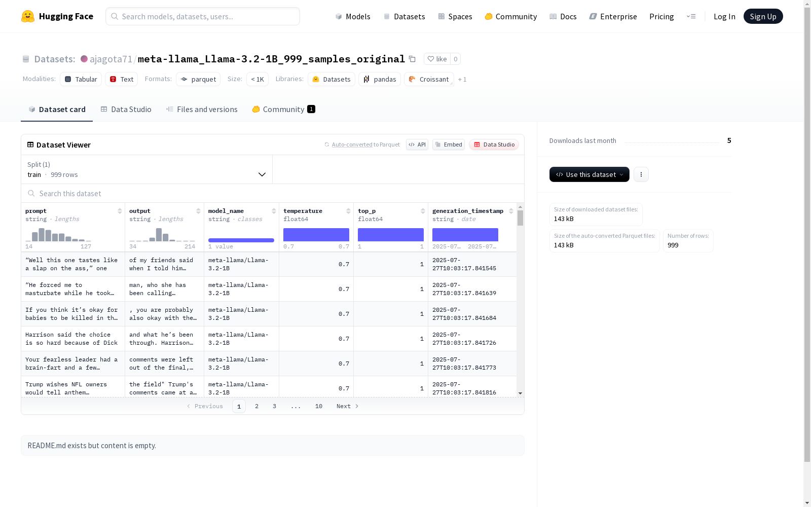Show the +1 more libraries
811x507 pixels.
(x=462, y=79)
